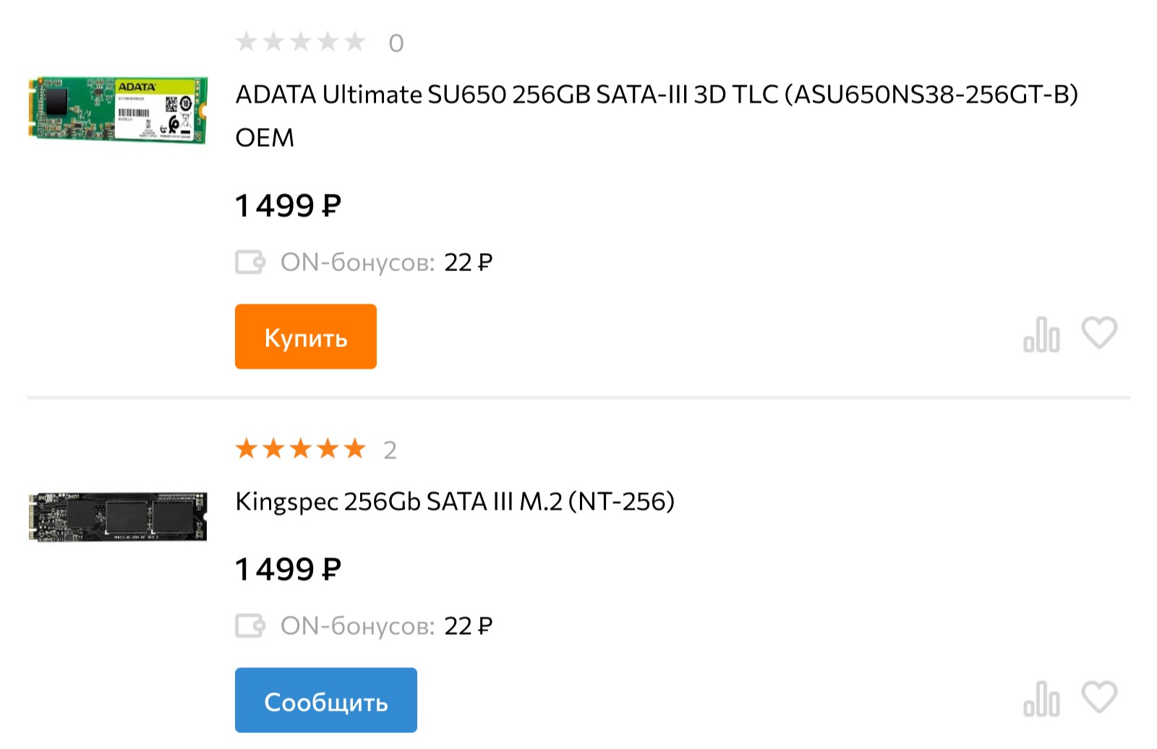The width and height of the screenshot is (1157, 749).
Task: Click the orange five-star rating of Kingspec
Action: [300, 449]
